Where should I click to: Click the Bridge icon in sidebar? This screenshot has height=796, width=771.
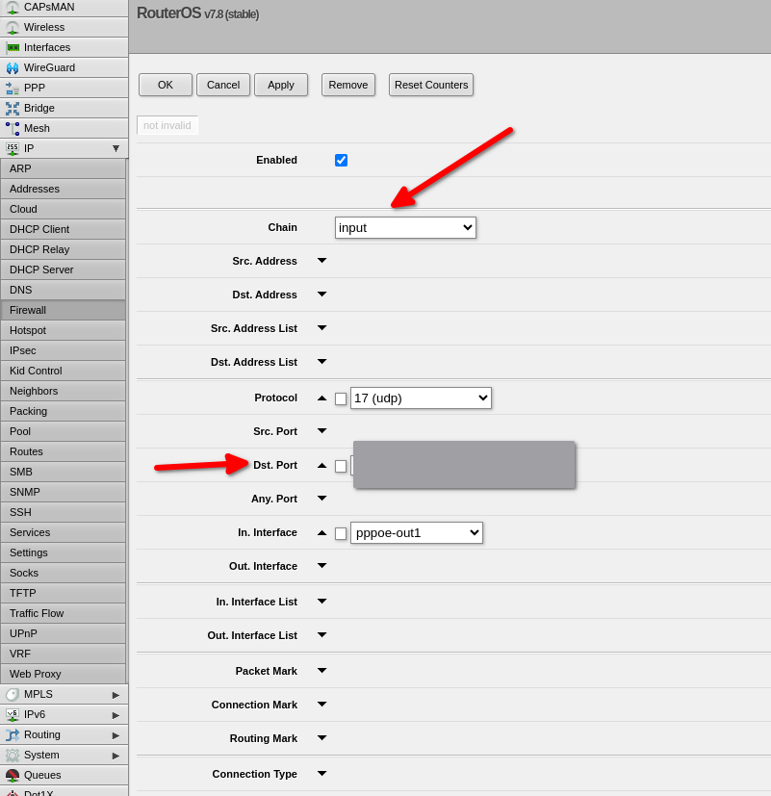[x=13, y=108]
